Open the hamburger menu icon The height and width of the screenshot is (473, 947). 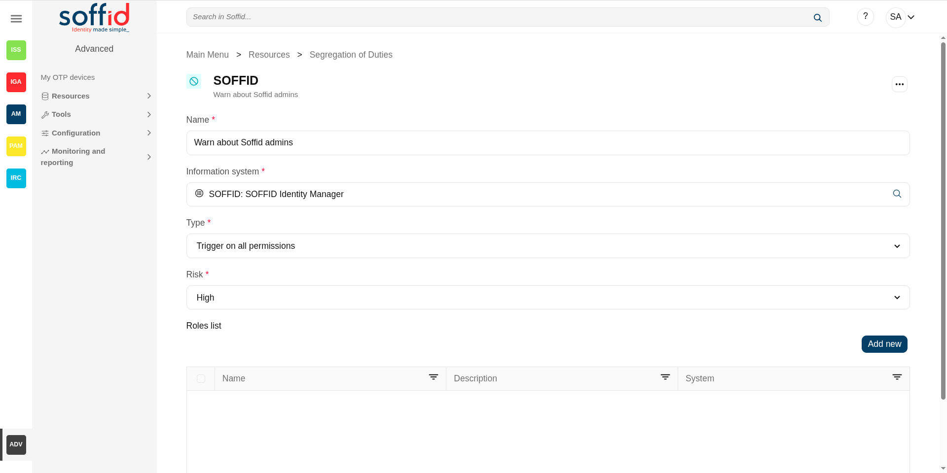tap(16, 19)
